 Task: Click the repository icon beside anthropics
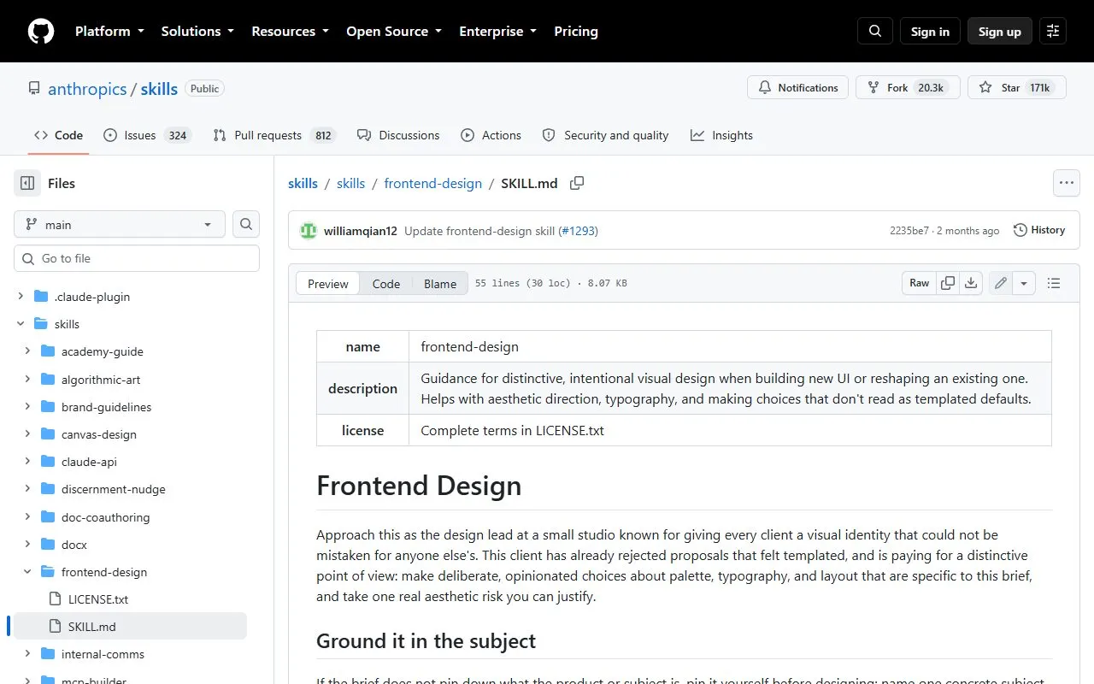point(34,88)
